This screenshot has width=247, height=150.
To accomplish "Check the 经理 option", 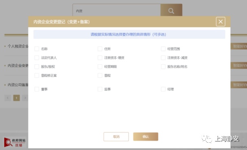I will pos(163,89).
